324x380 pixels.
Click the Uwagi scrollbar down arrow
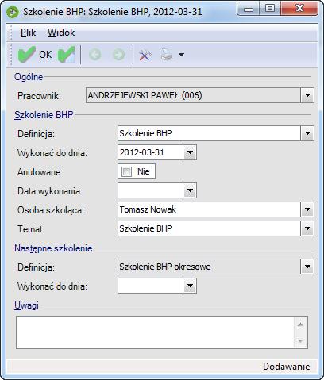(x=300, y=340)
